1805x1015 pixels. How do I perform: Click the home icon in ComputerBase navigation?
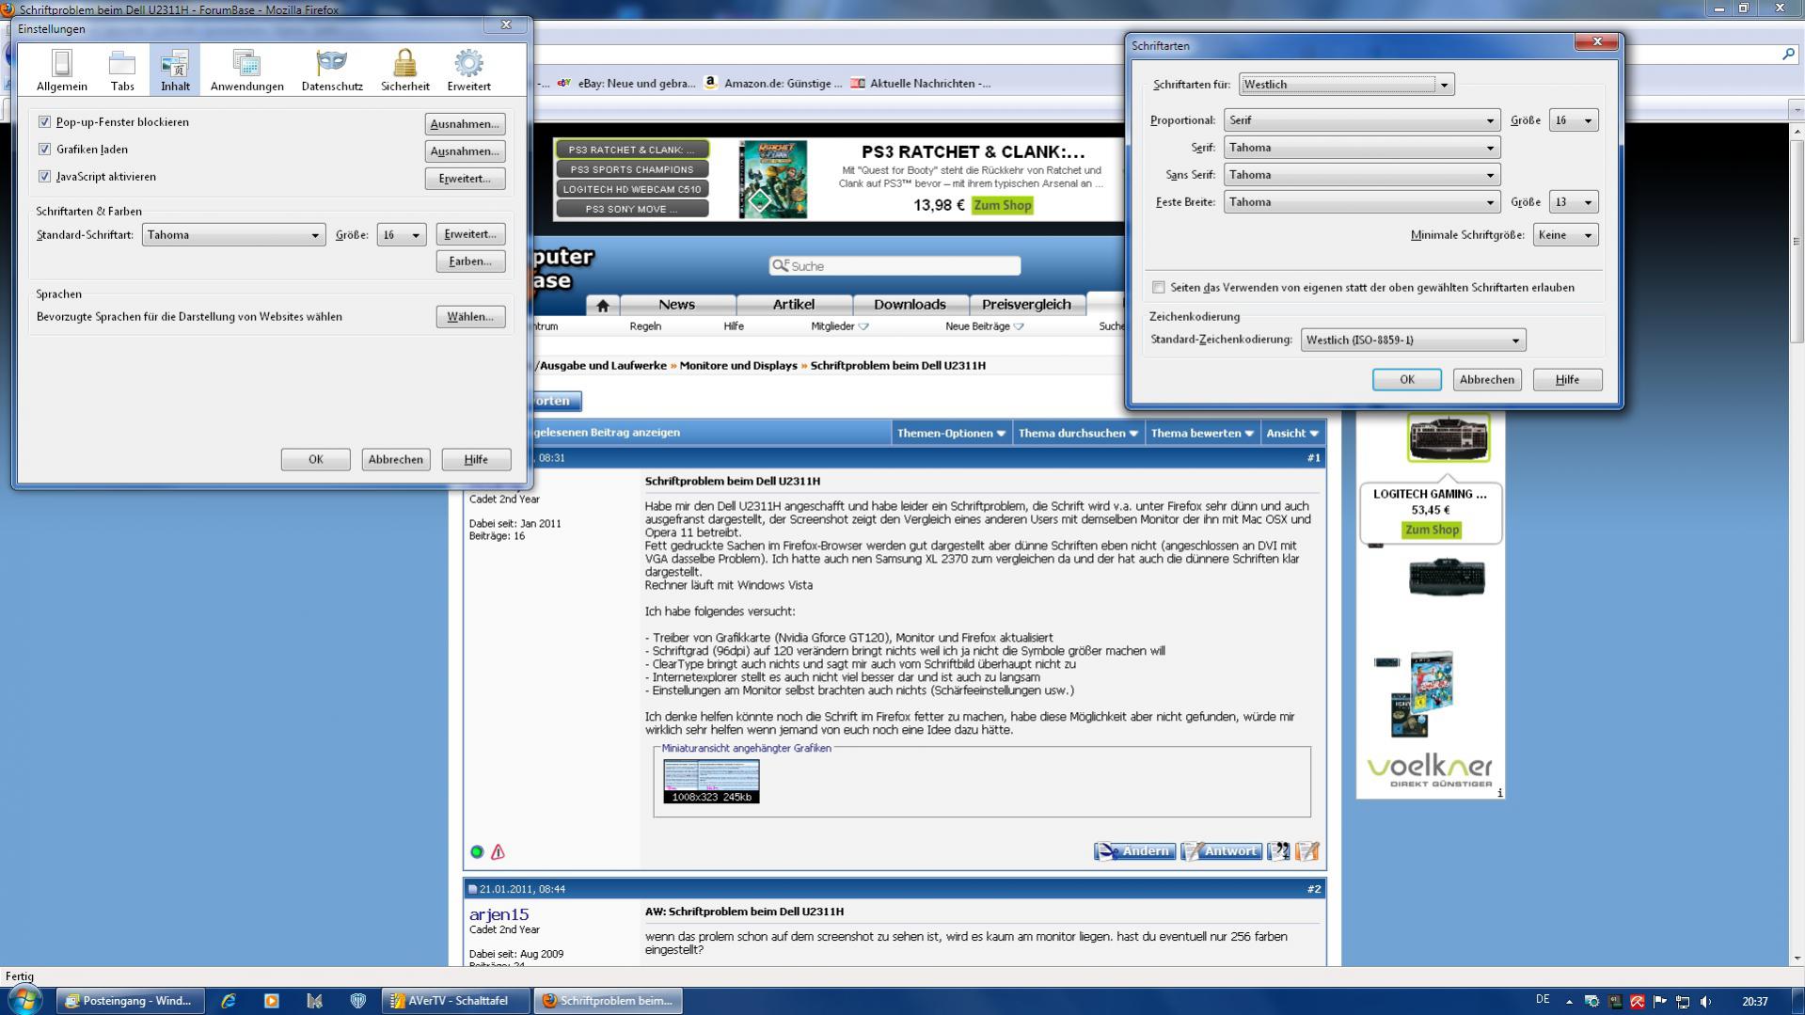tap(602, 305)
